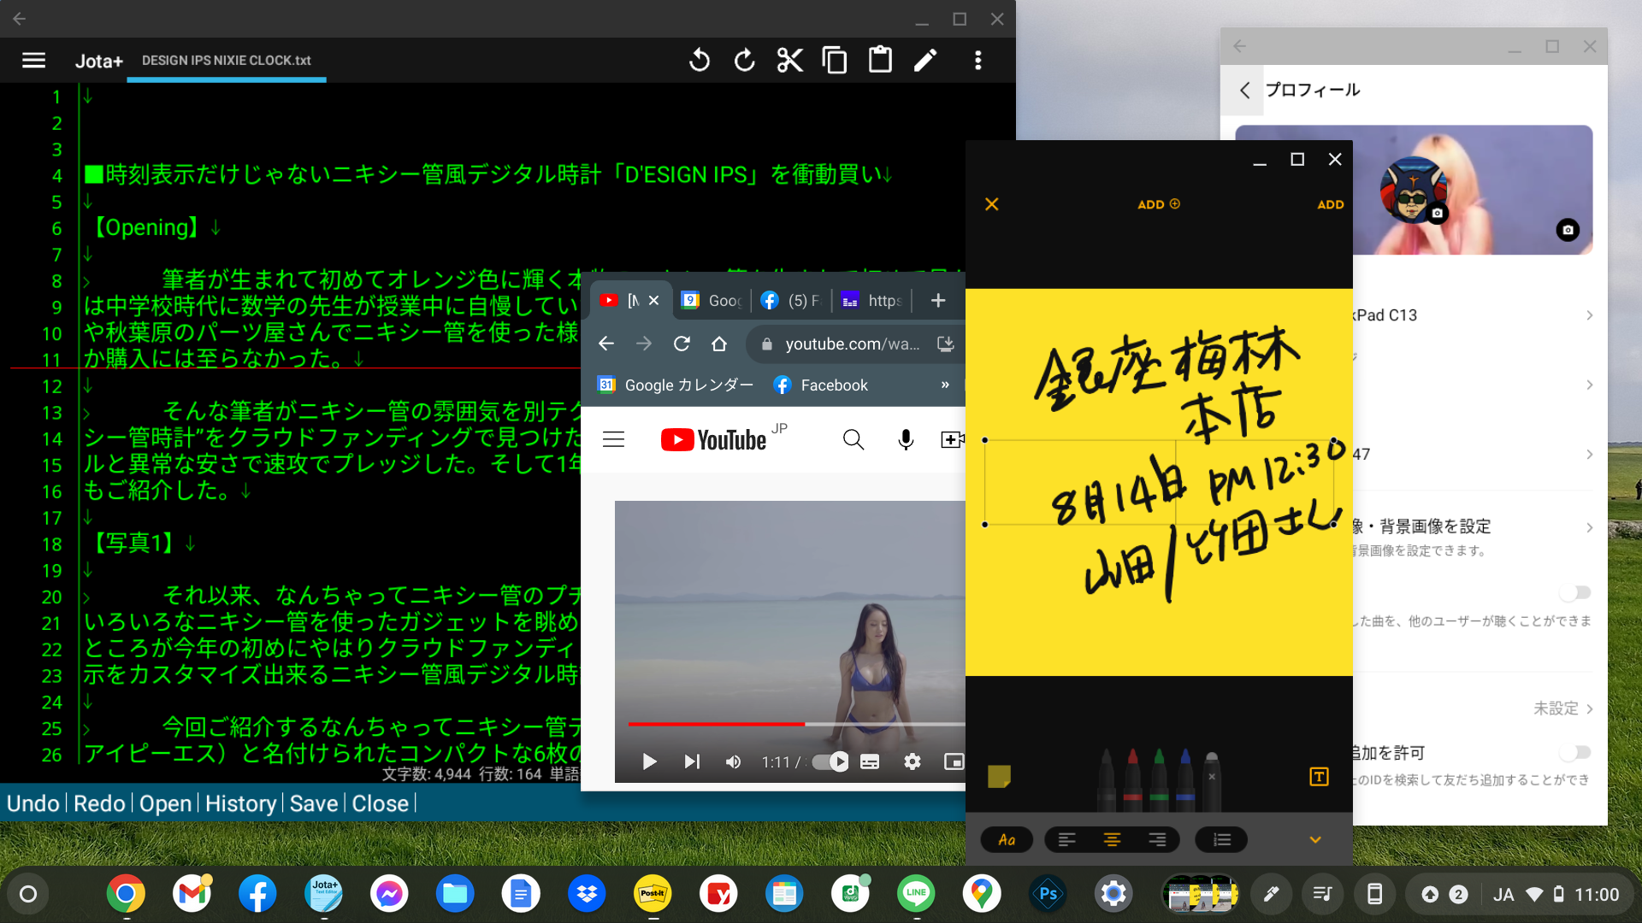Click the Undo icon in Jota+ toolbar
Viewport: 1642px width, 923px height.
click(x=700, y=60)
